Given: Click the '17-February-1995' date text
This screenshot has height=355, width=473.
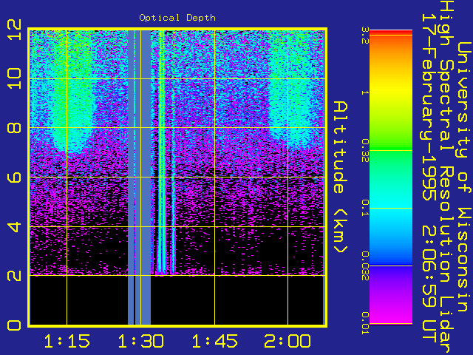Looking at the screenshot, I should click(x=429, y=107).
